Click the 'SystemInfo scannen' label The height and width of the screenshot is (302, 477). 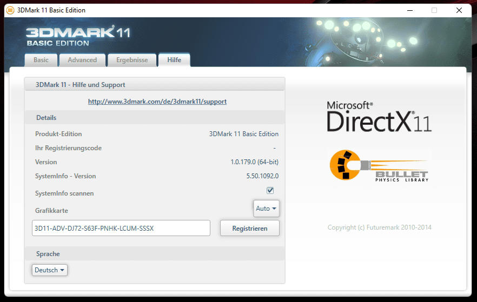click(64, 193)
